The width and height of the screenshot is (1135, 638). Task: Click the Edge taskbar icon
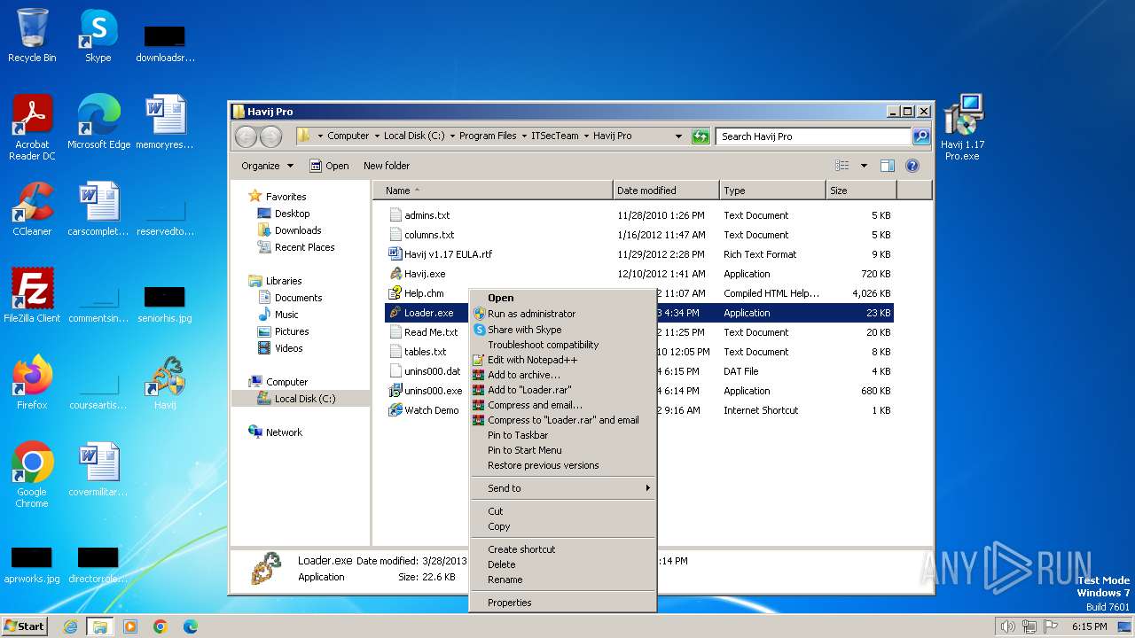191,626
